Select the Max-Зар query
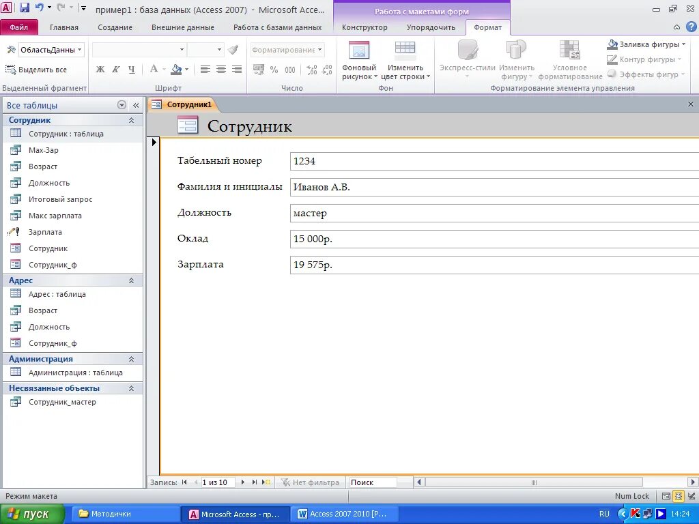Viewport: 699px width, 524px height. pos(72,150)
